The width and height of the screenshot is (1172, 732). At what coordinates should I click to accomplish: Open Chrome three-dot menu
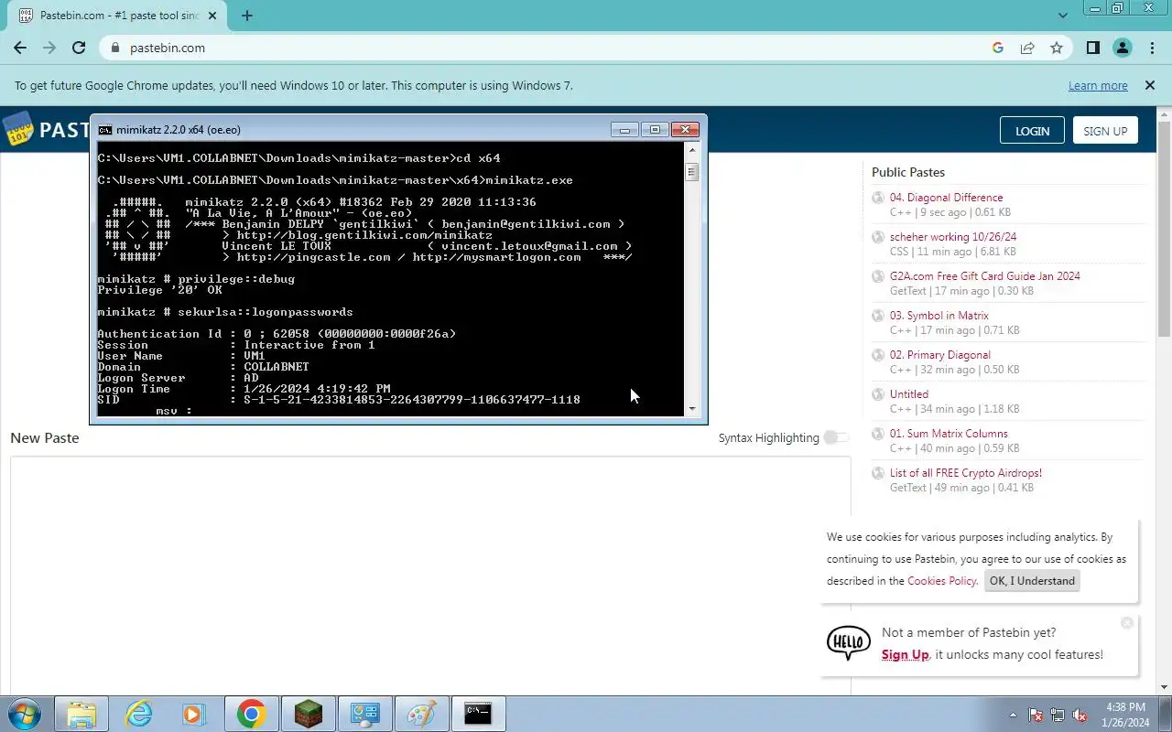[x=1151, y=48]
